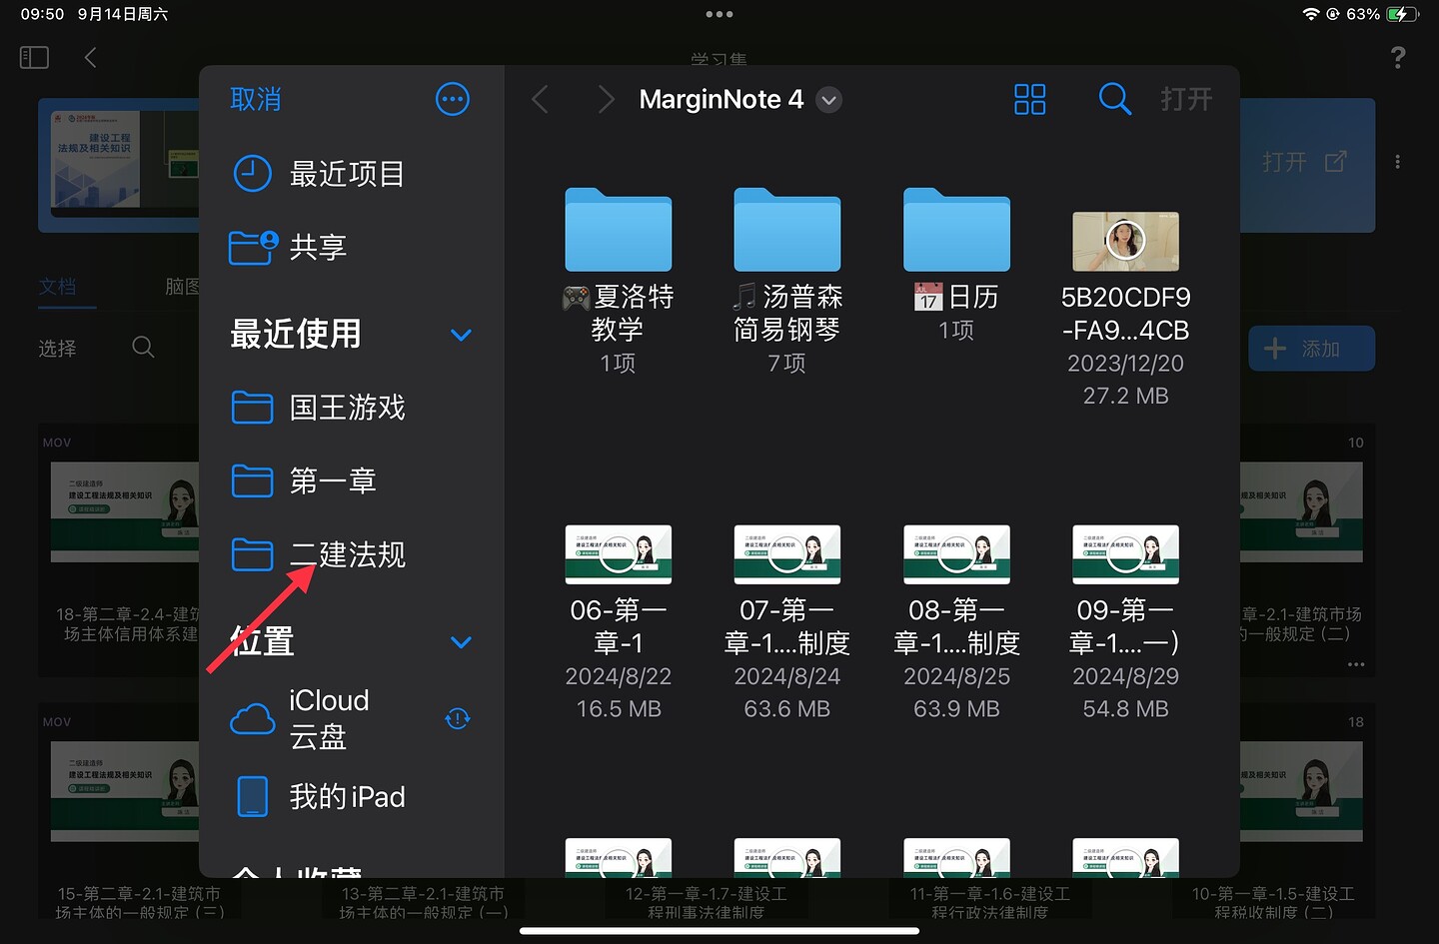This screenshot has width=1439, height=944.
Task: Switch view mode with grid icon
Action: [x=1029, y=99]
